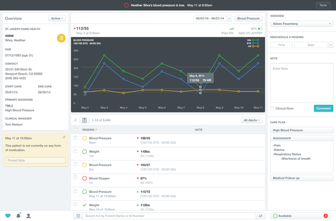Check the box for Blood Pressure 113/72 row
336x221 pixels.
75,191
